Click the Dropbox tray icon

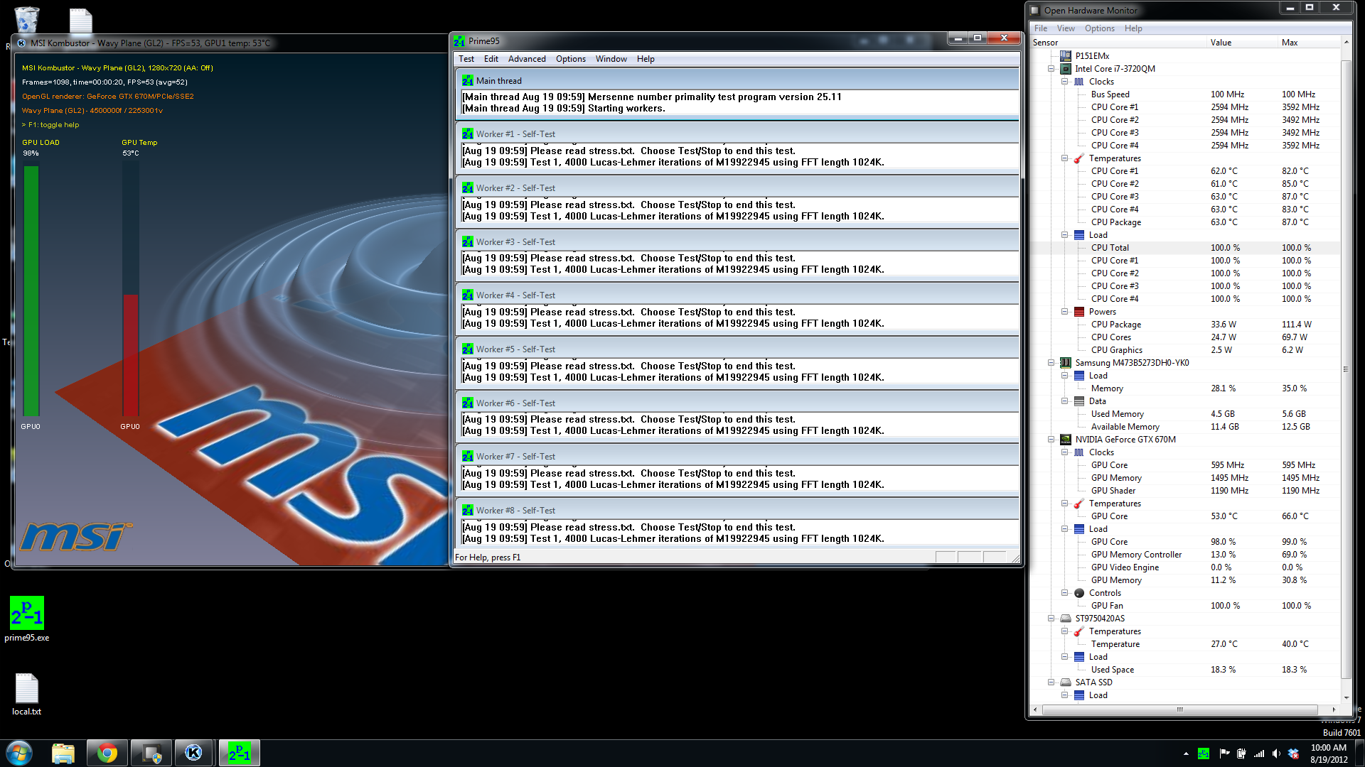1293,754
